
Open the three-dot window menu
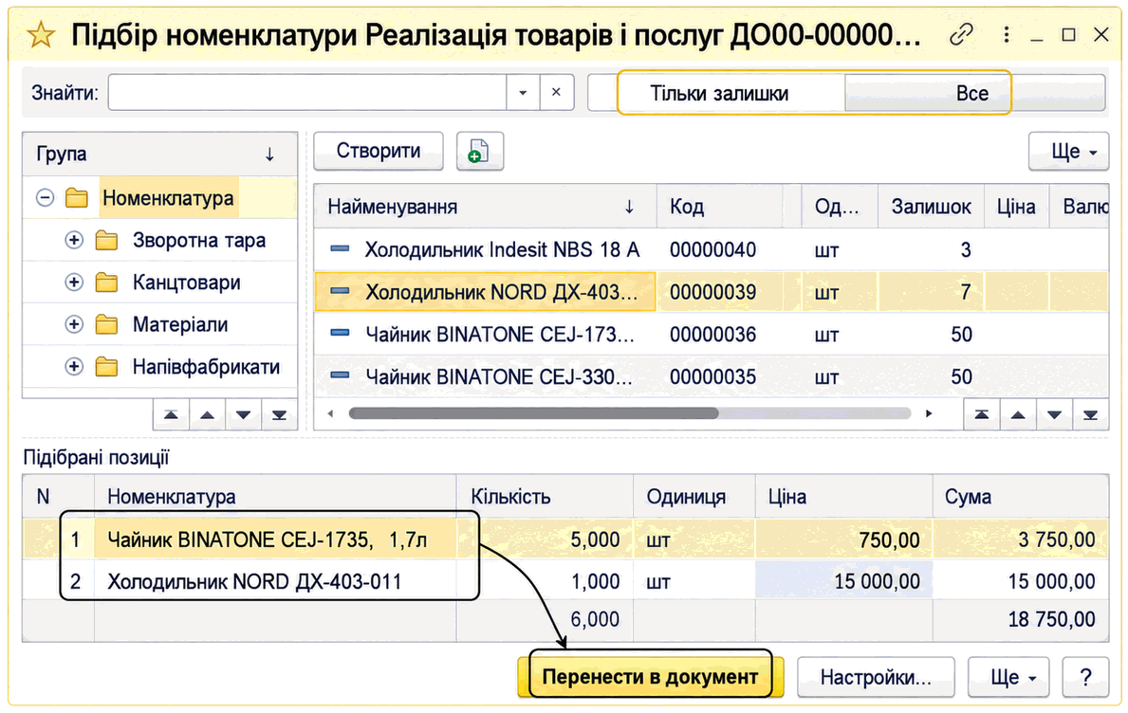(1007, 34)
